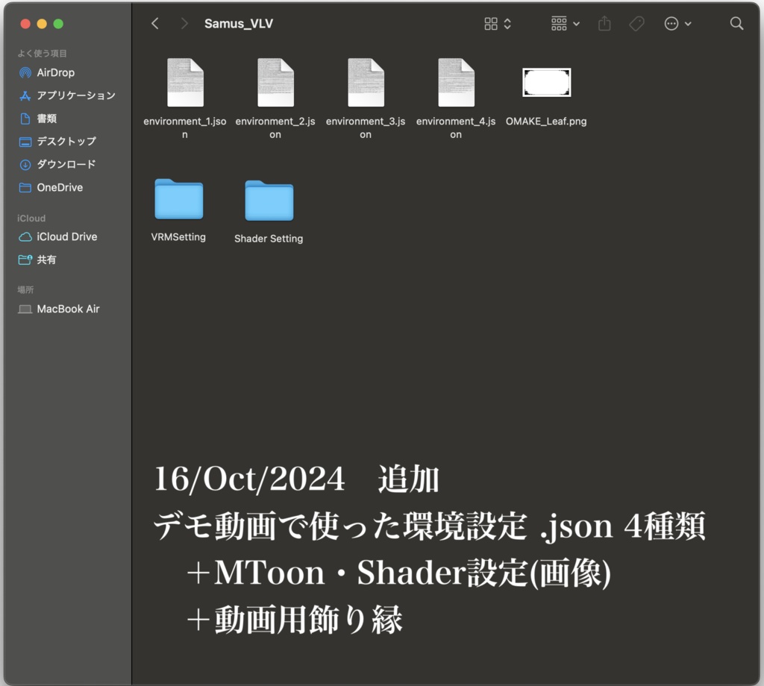This screenshot has height=686, width=764.
Task: Click the environment_3.json file name
Action: [366, 128]
